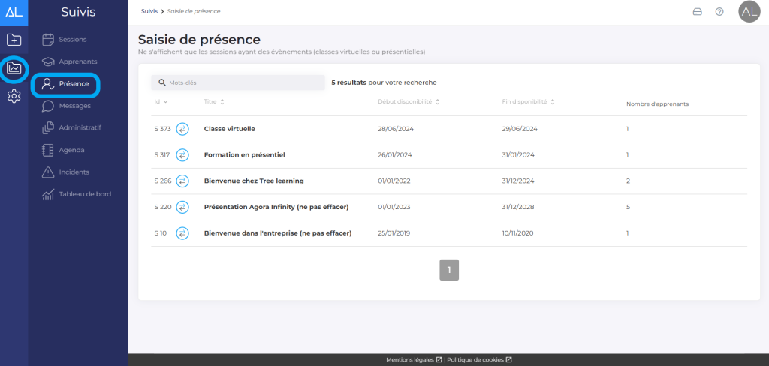Open Sessions in the Suivis menu
The width and height of the screenshot is (769, 366).
tap(72, 39)
